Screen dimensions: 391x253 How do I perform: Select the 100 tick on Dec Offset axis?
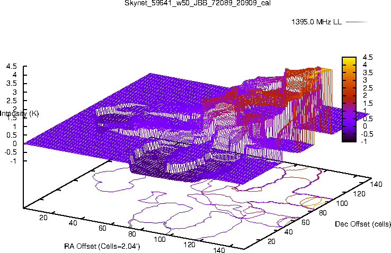click(342, 203)
